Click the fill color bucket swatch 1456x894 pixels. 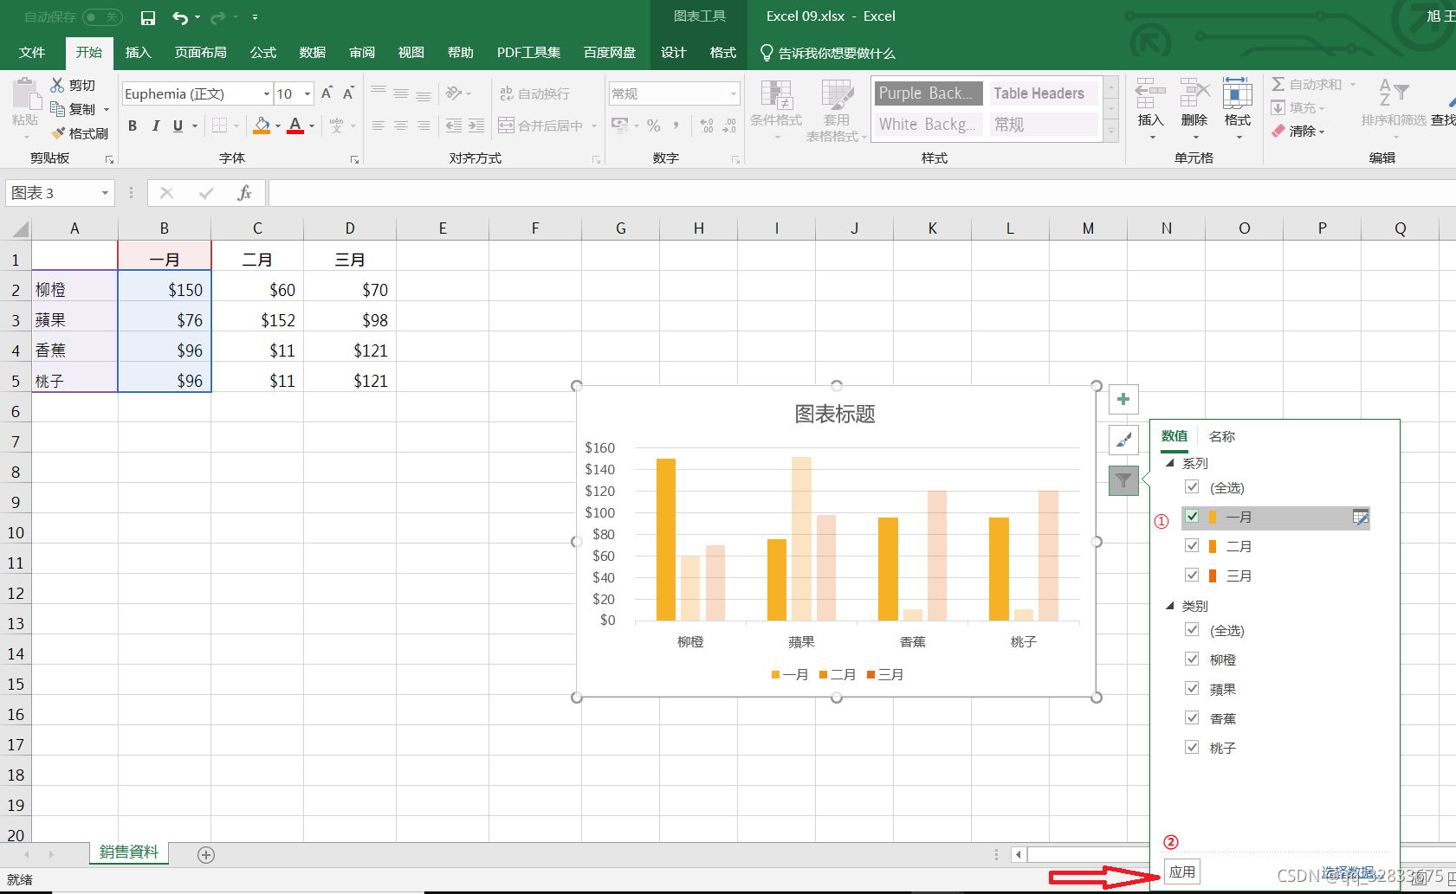pyautogui.click(x=262, y=126)
